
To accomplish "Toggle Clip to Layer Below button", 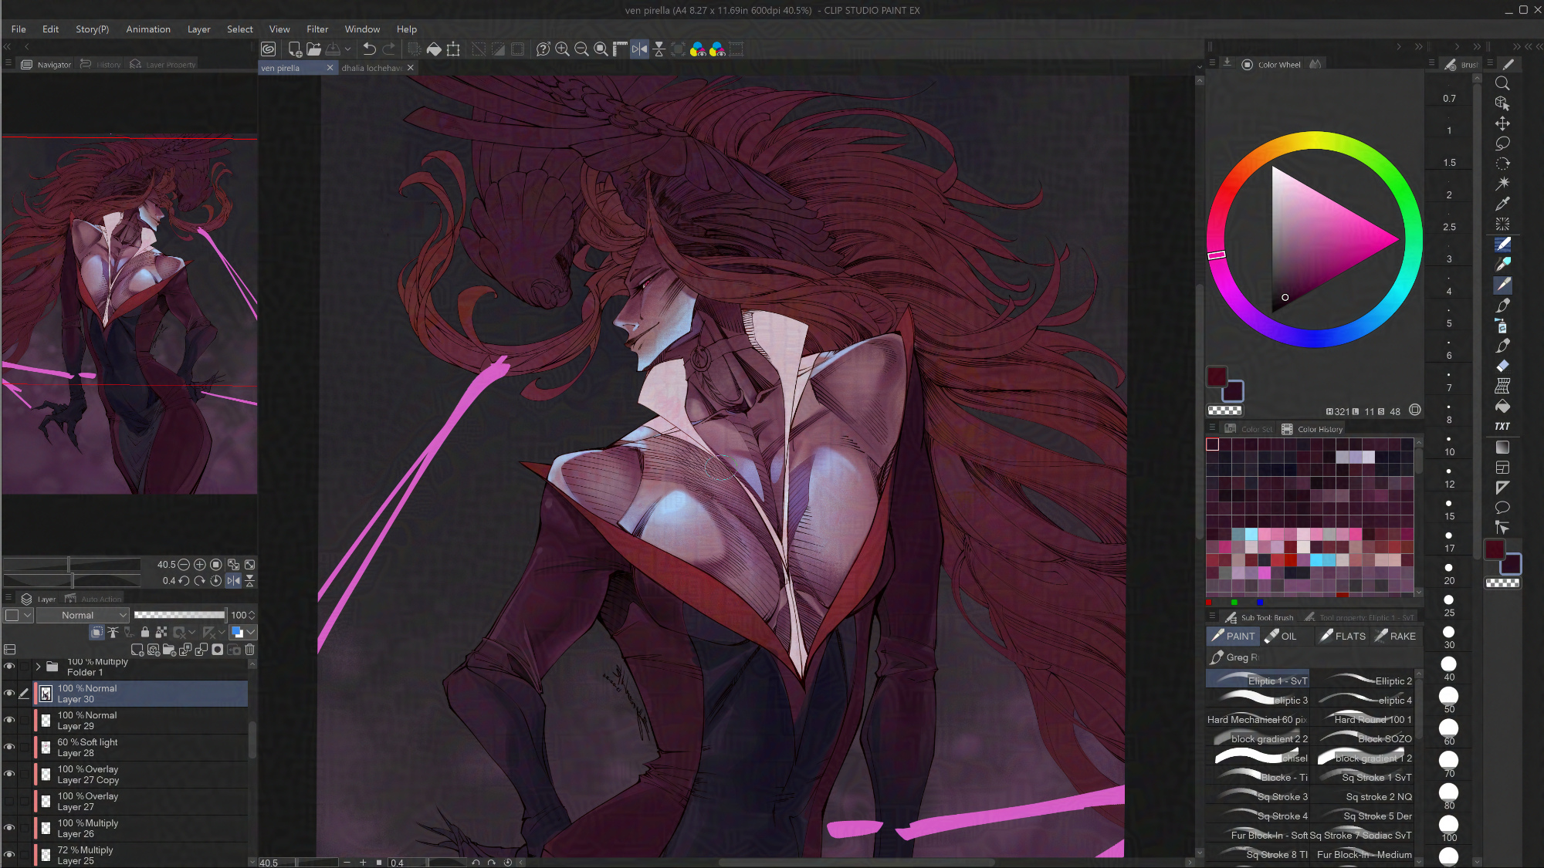I will click(96, 633).
